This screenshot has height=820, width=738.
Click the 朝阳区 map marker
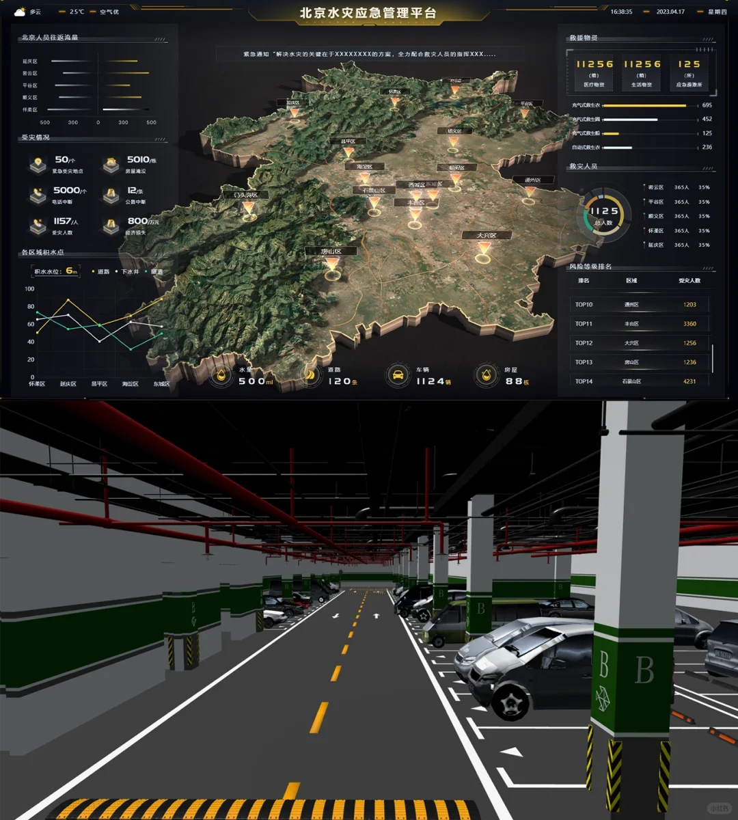click(x=454, y=180)
